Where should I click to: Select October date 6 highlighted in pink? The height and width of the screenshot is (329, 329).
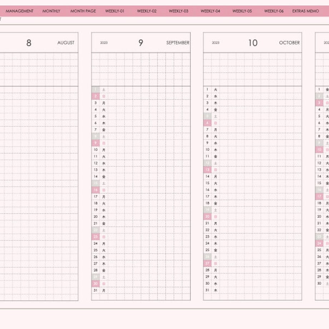click(x=207, y=123)
